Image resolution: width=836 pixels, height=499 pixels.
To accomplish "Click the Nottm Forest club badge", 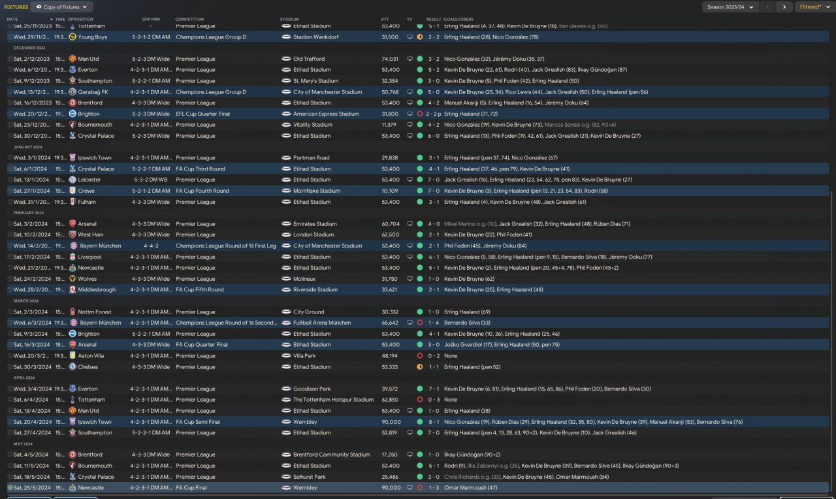I will click(72, 312).
